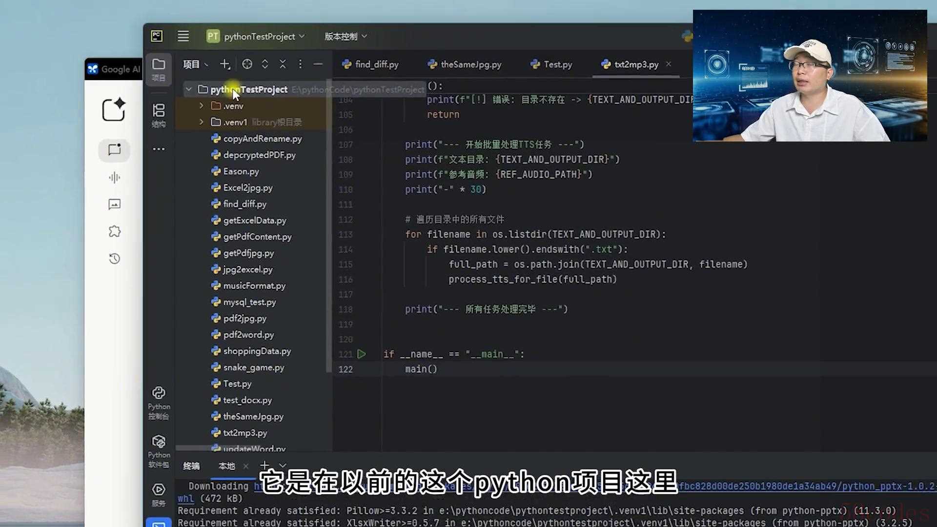Screen dimensions: 937x527
Task: Open the Python Packages tool window
Action: click(x=159, y=451)
